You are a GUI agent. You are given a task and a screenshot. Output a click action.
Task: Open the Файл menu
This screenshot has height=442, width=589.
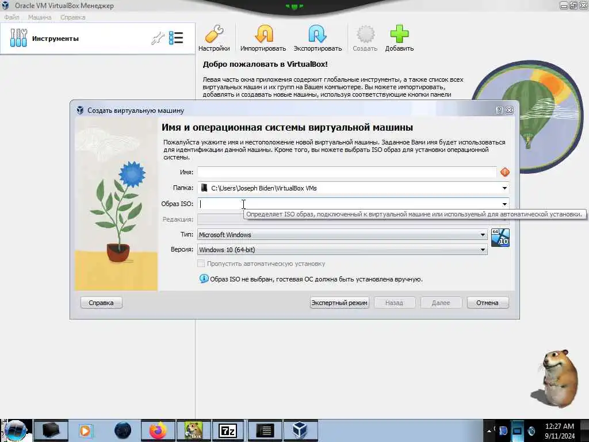pyautogui.click(x=12, y=17)
